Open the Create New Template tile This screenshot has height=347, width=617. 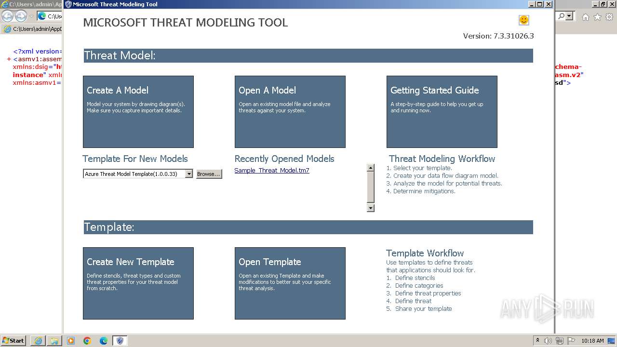pos(138,283)
